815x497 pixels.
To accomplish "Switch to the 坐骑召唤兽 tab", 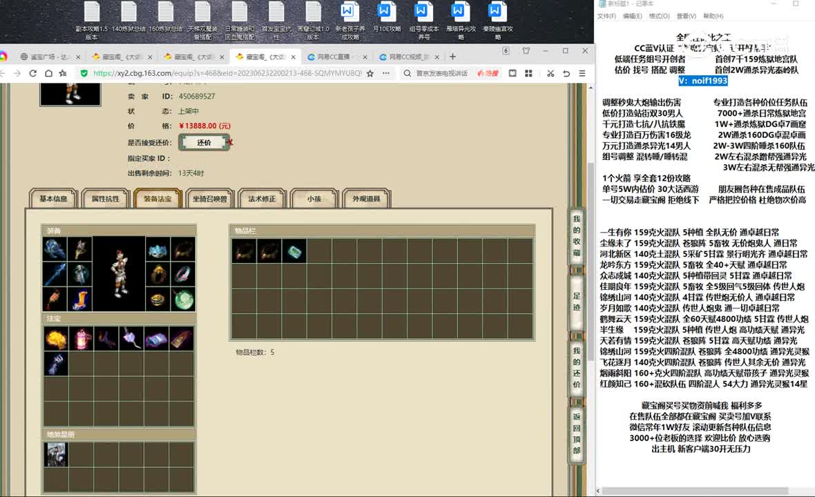I will pyautogui.click(x=210, y=199).
